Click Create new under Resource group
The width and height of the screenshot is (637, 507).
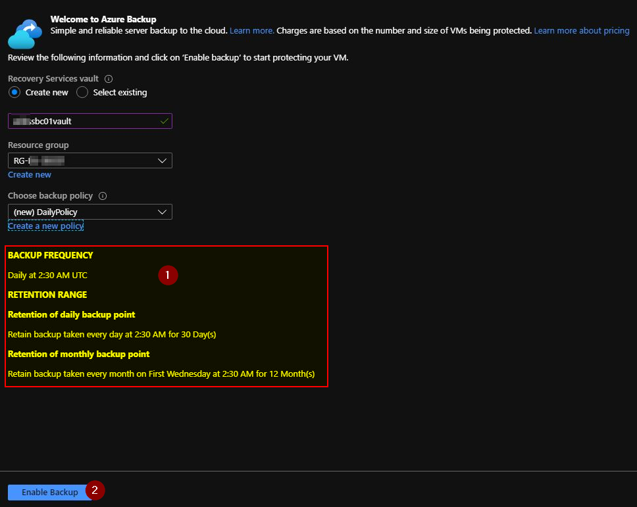point(30,175)
